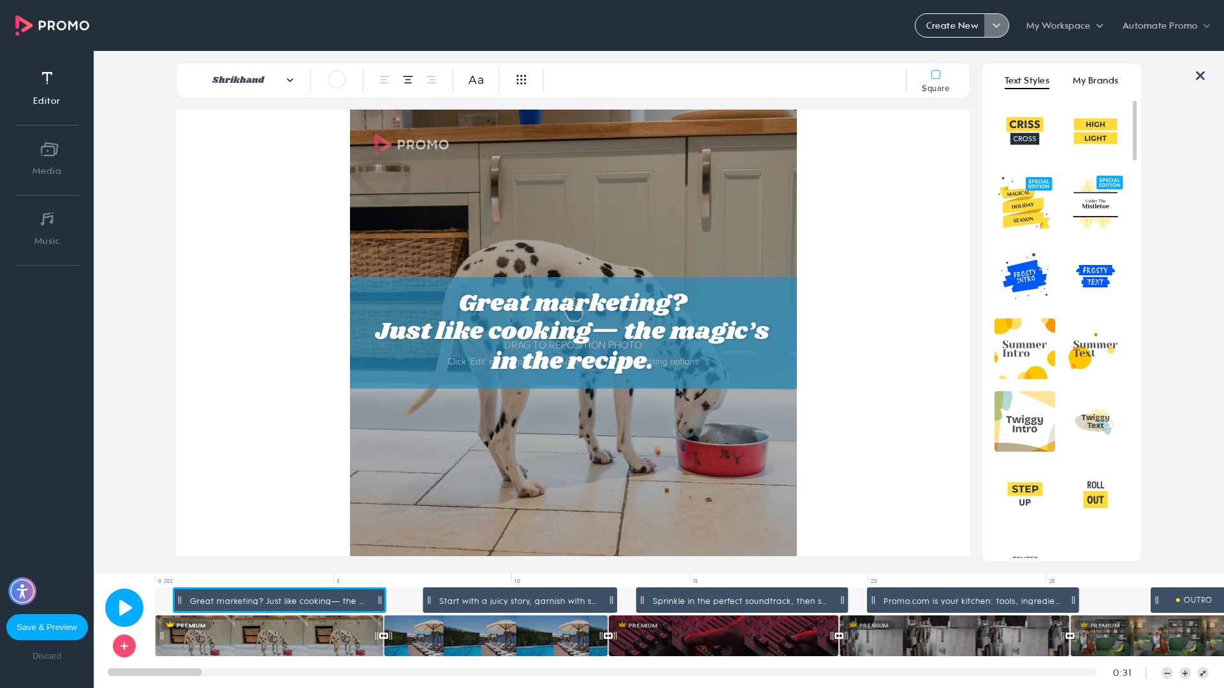
Task: Click the Text Styles panel scrollbar
Action: point(1135,131)
